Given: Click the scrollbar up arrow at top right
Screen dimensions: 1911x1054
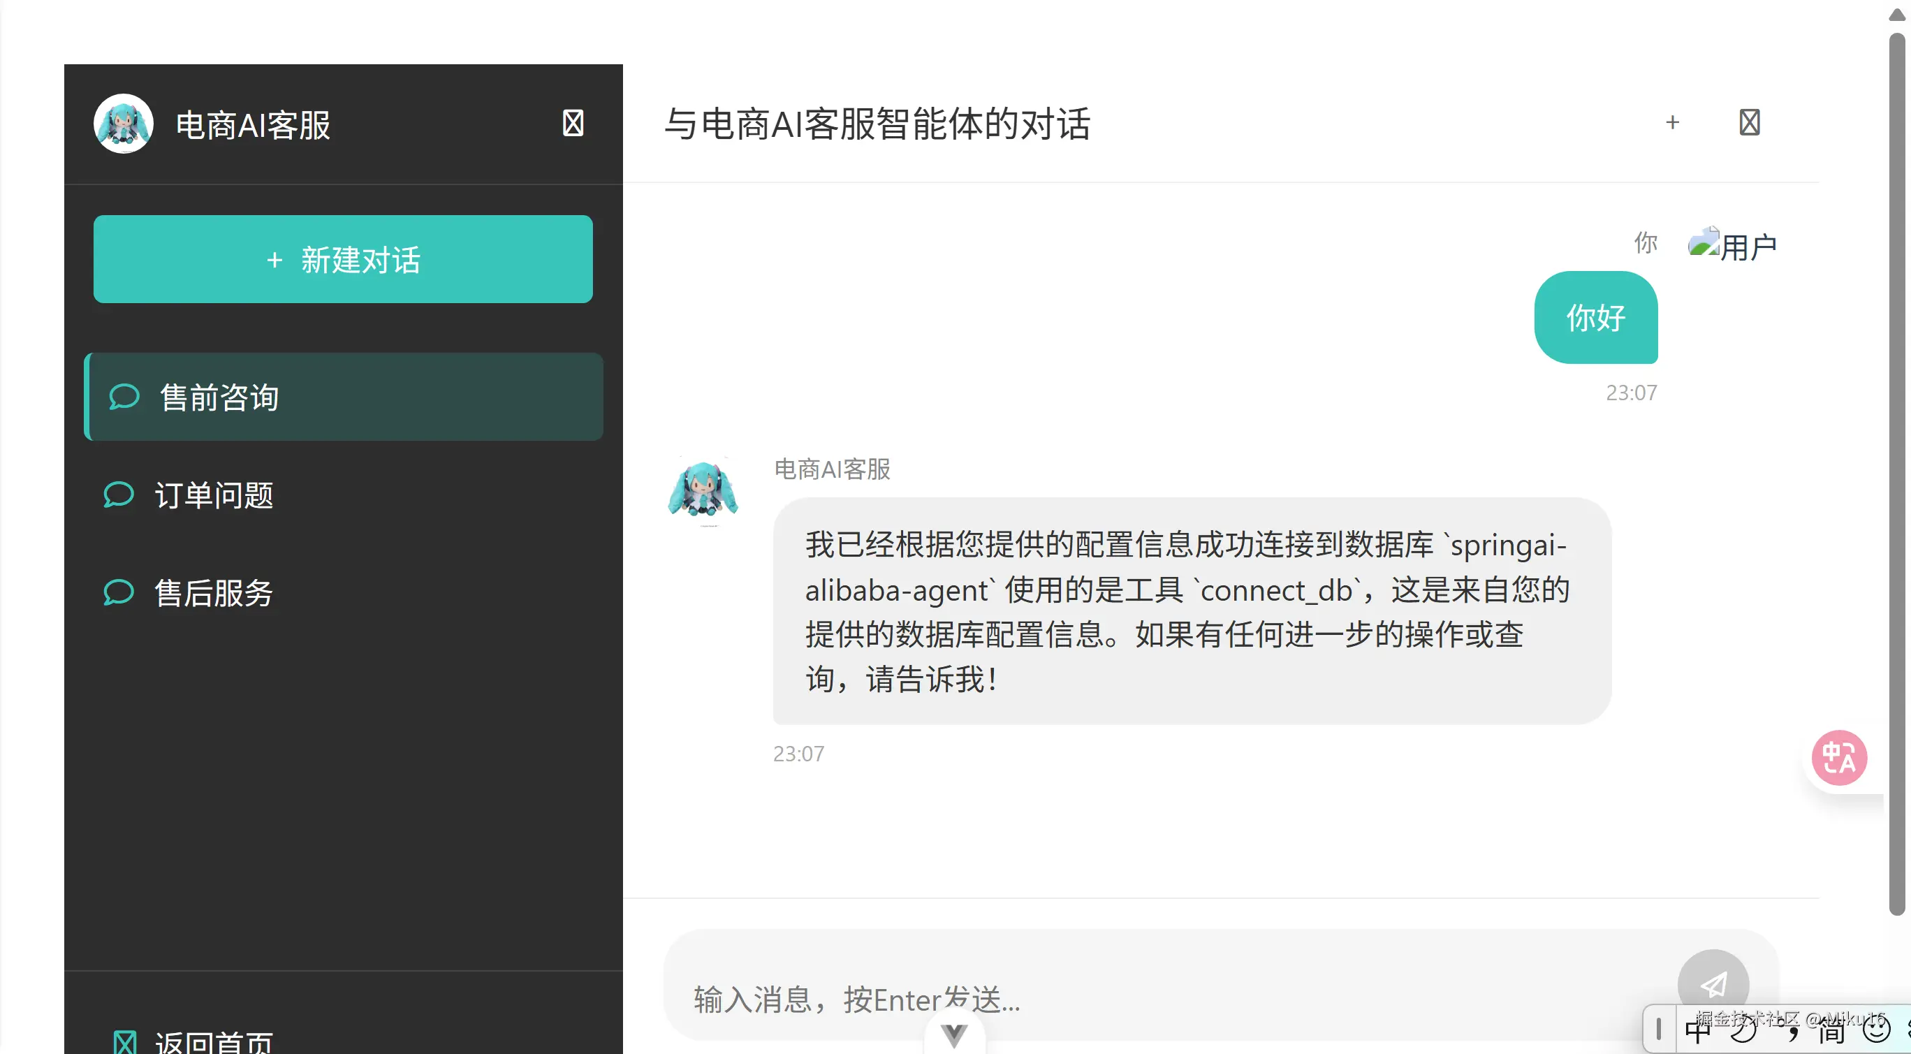Looking at the screenshot, I should tap(1896, 13).
